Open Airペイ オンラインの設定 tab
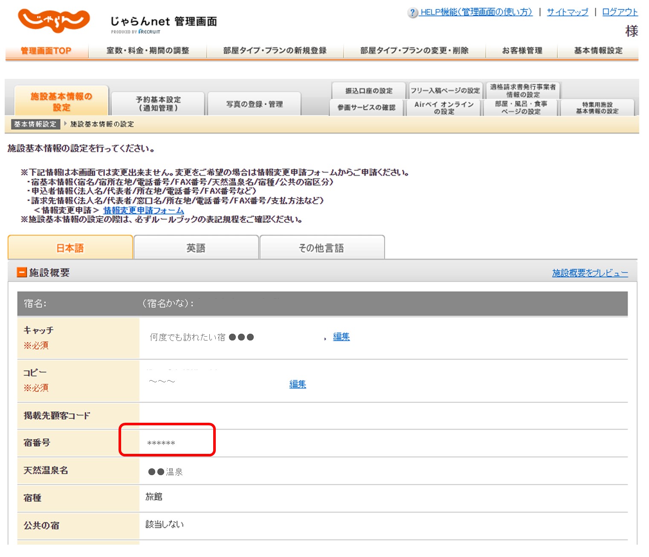Viewport: 649px width, 557px height. pos(444,108)
